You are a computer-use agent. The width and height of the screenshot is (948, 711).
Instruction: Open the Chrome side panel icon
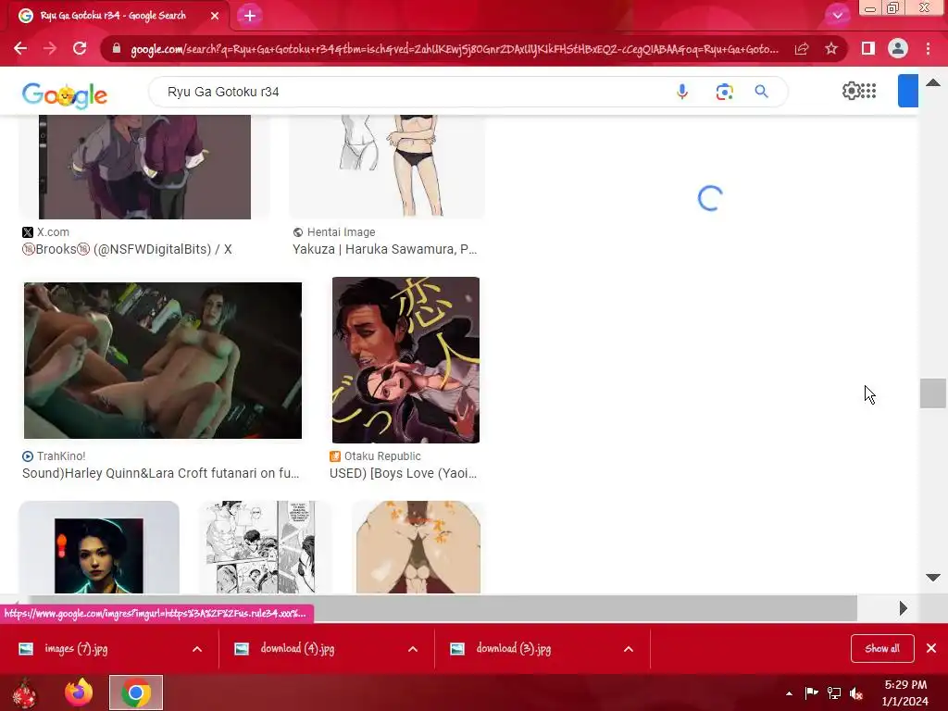pyautogui.click(x=868, y=48)
